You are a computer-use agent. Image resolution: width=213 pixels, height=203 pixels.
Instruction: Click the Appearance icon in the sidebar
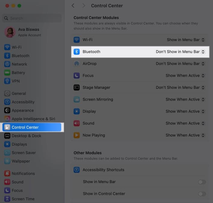(7, 110)
